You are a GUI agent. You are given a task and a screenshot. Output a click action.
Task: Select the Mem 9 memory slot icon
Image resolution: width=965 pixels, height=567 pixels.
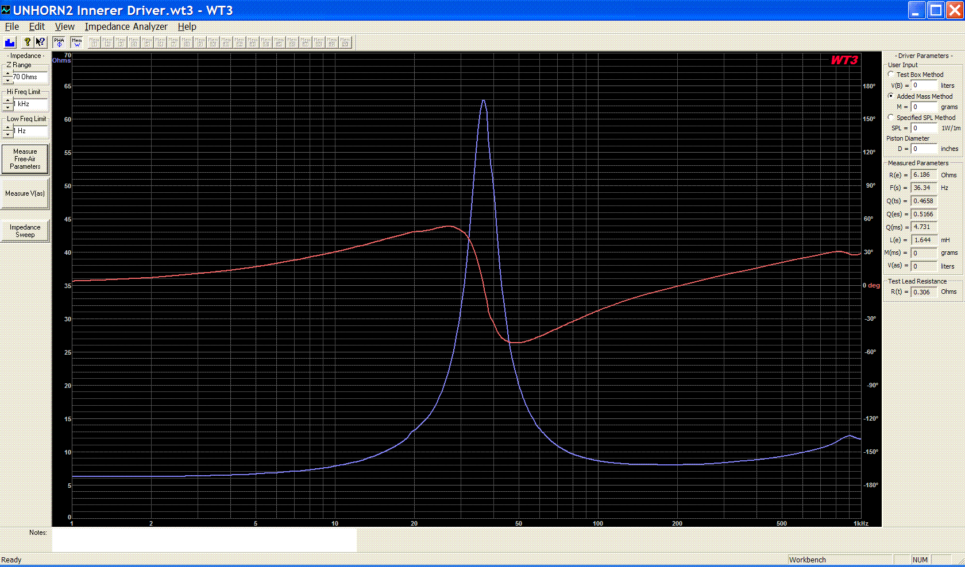[x=200, y=42]
